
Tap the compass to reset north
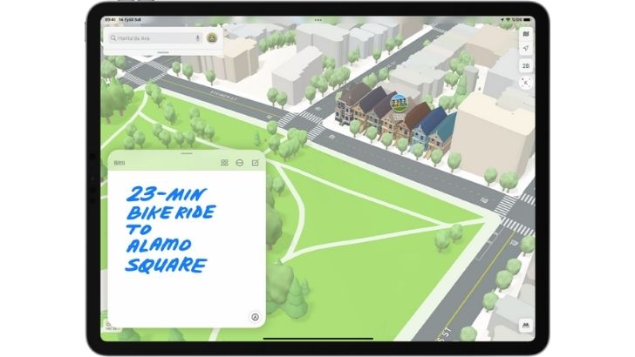(x=526, y=83)
